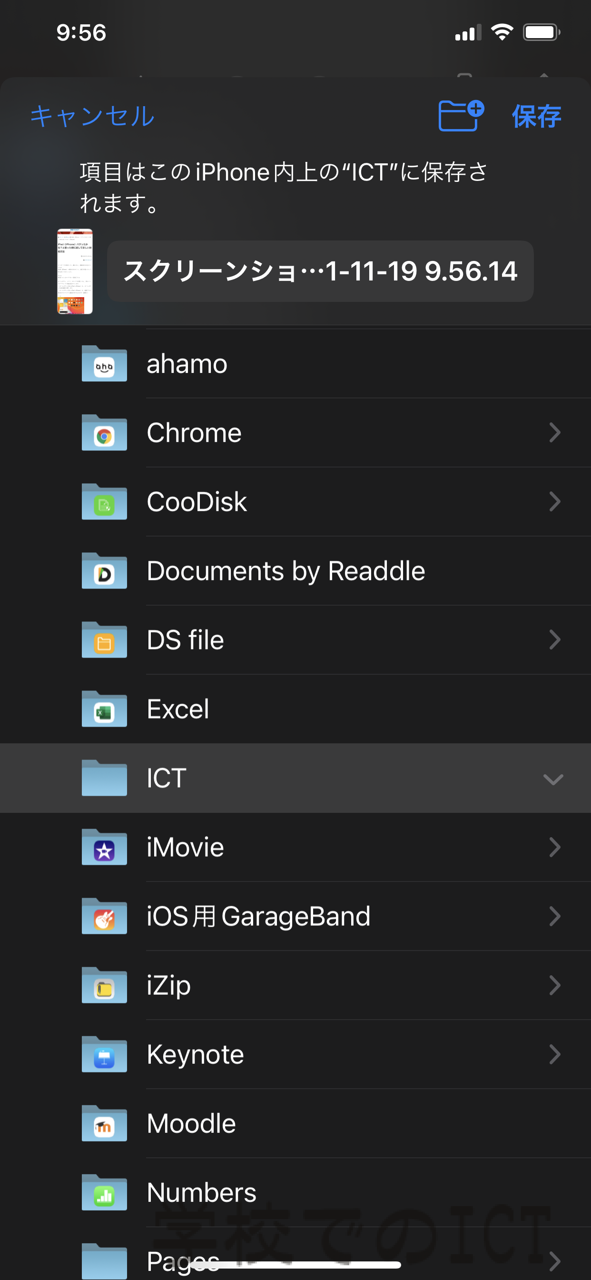Choose the "CooDisk" folder name
Image resolution: width=591 pixels, height=1280 pixels.
pyautogui.click(x=197, y=502)
